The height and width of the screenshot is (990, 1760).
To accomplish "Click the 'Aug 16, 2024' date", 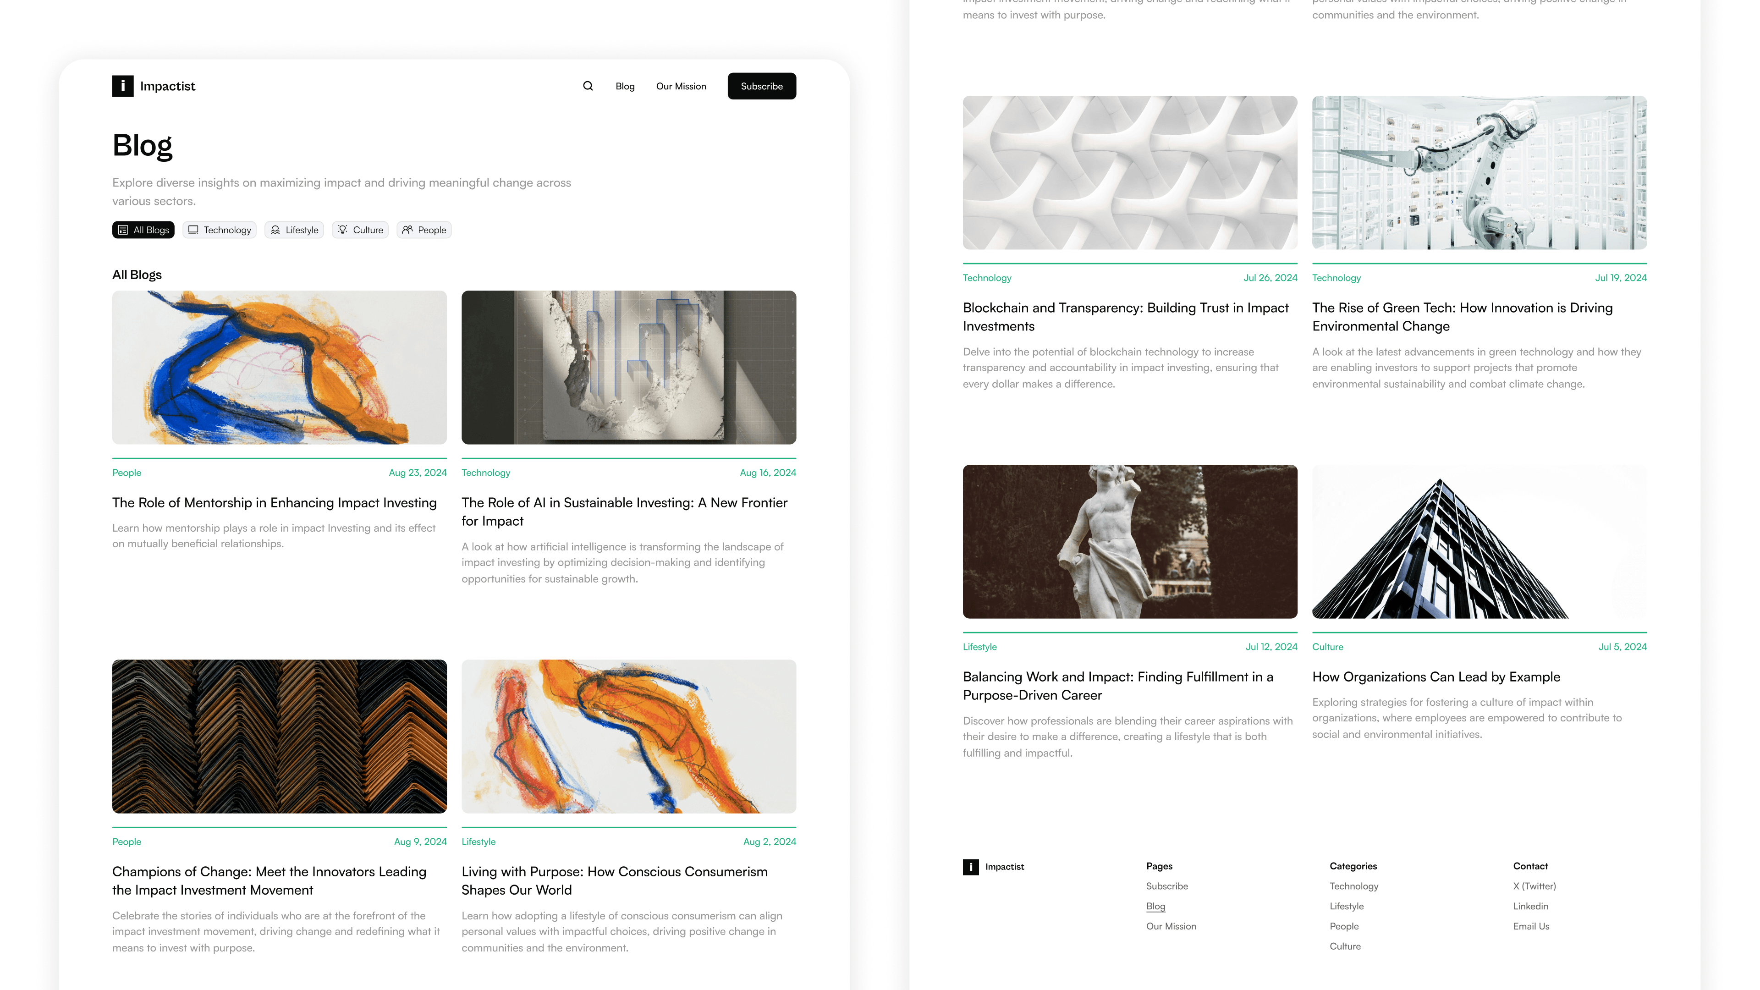I will click(768, 473).
